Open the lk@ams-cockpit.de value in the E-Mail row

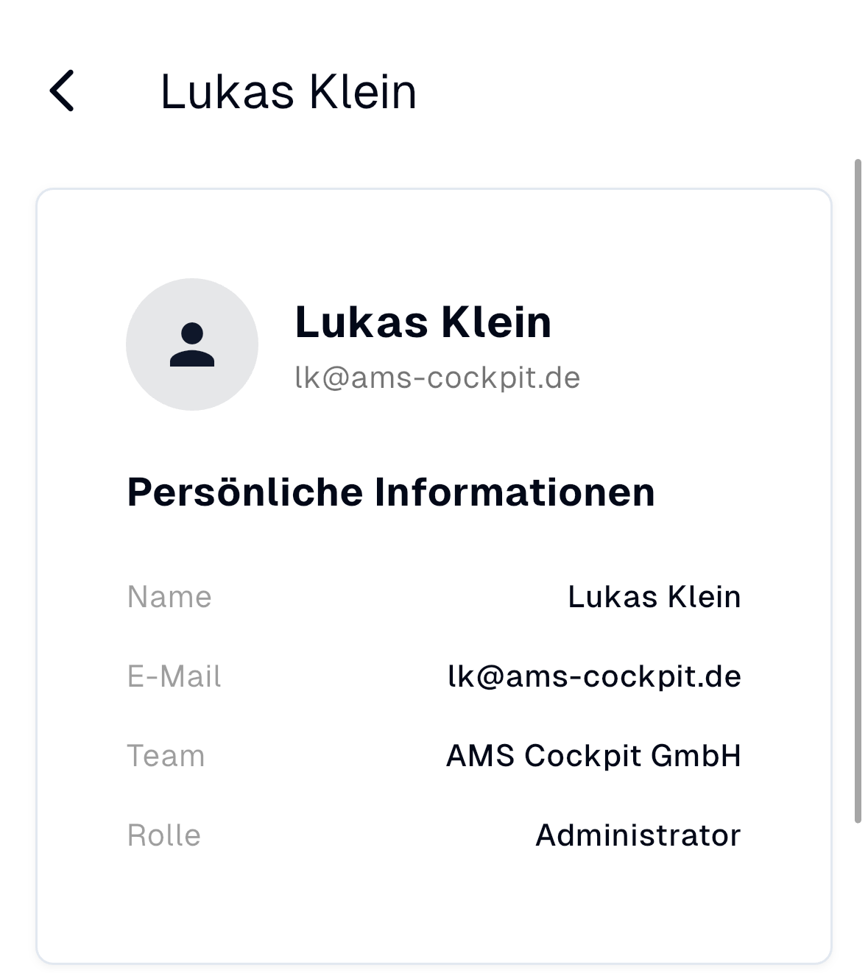coord(594,676)
